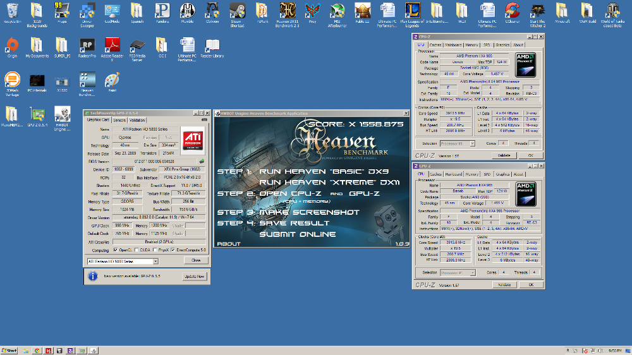The height and width of the screenshot is (355, 632).
Task: Click the system clock in the tray
Action: point(615,351)
